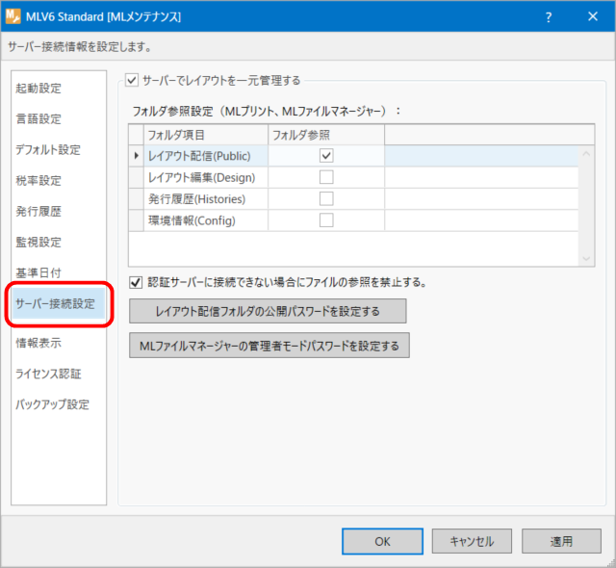Open バックアップ設定 in the sidebar
Viewport: 616px width, 568px height.
[x=52, y=404]
